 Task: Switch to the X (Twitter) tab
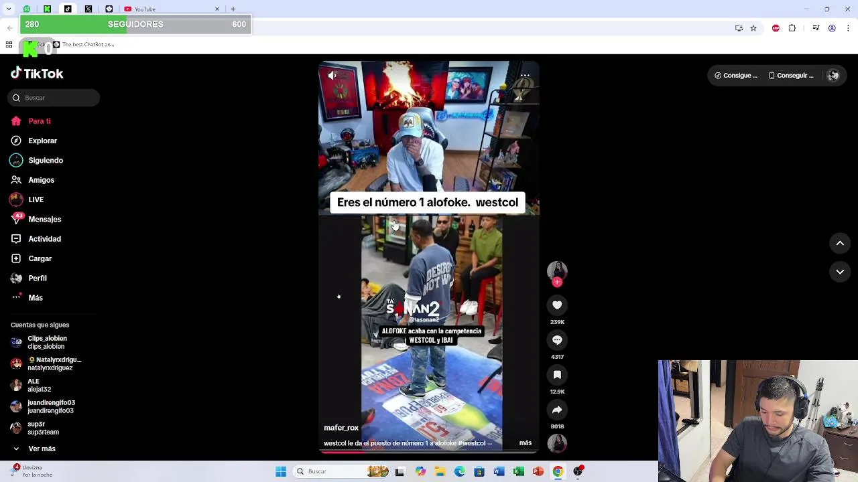(x=88, y=9)
